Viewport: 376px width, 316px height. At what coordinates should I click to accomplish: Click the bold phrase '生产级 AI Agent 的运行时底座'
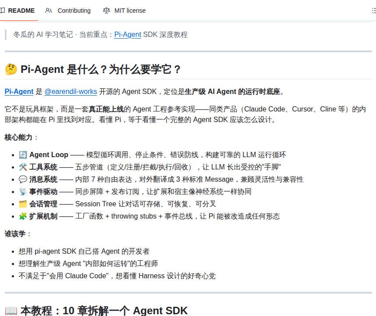click(x=232, y=91)
